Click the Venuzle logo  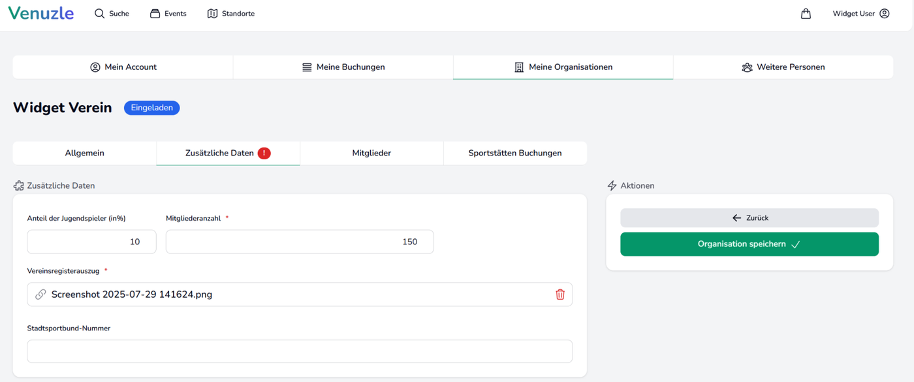point(41,13)
